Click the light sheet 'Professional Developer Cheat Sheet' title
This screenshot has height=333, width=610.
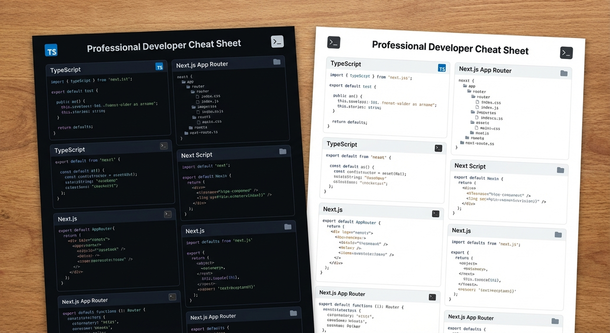click(x=450, y=48)
